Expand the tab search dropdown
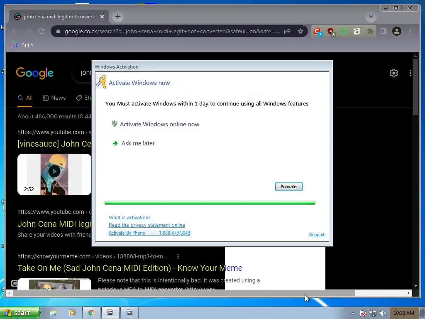Image resolution: width=425 pixels, height=319 pixels. click(371, 17)
